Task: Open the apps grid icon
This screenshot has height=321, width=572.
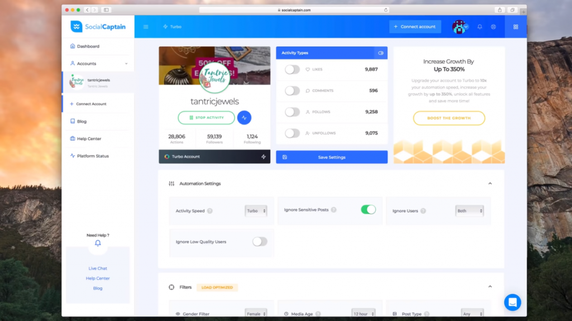Action: (x=516, y=27)
